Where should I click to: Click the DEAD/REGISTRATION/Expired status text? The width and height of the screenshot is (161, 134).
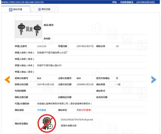[x=77, y=119]
